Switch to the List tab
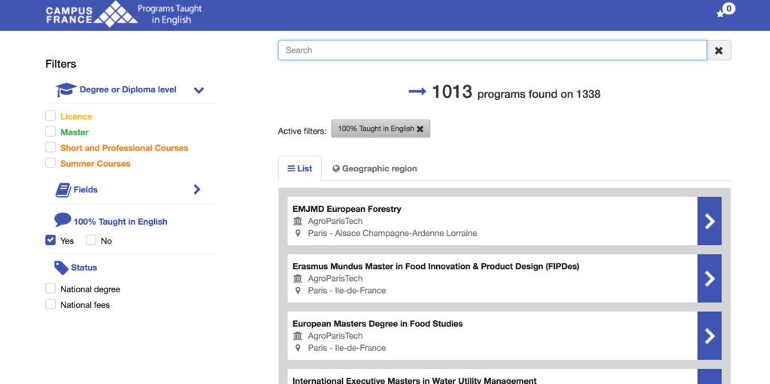The height and width of the screenshot is (384, 770). click(299, 168)
